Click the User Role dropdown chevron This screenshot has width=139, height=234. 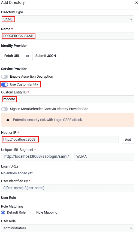coord(131,228)
